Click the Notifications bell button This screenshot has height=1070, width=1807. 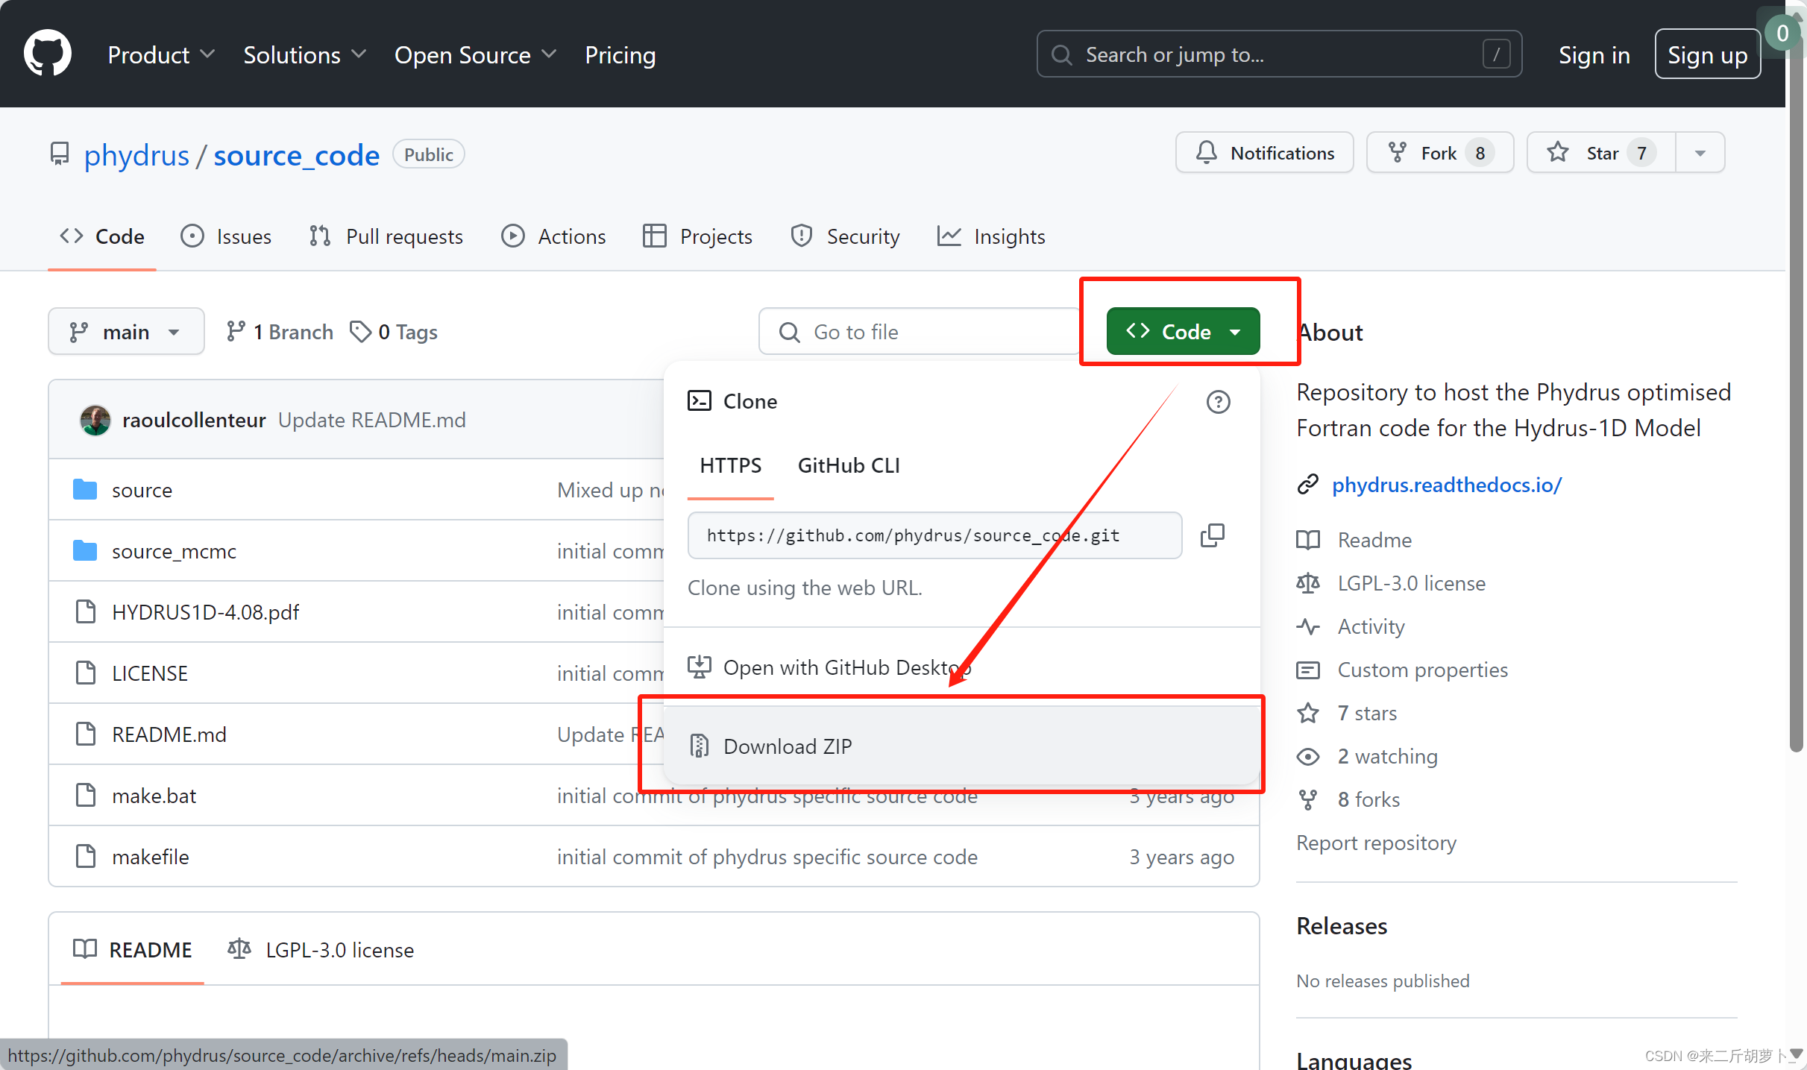[1264, 153]
